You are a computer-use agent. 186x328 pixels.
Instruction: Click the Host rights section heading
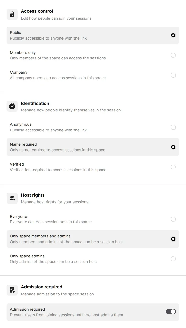33,195
